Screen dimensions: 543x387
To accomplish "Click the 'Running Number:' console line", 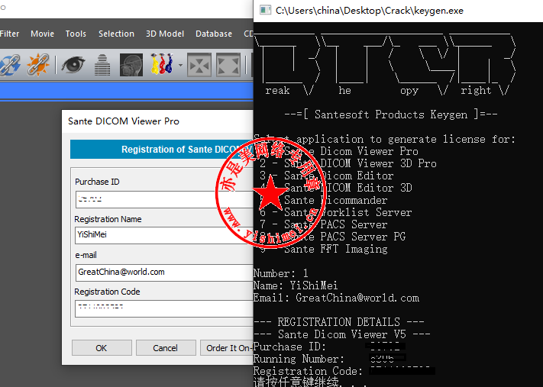I will coord(330,359).
